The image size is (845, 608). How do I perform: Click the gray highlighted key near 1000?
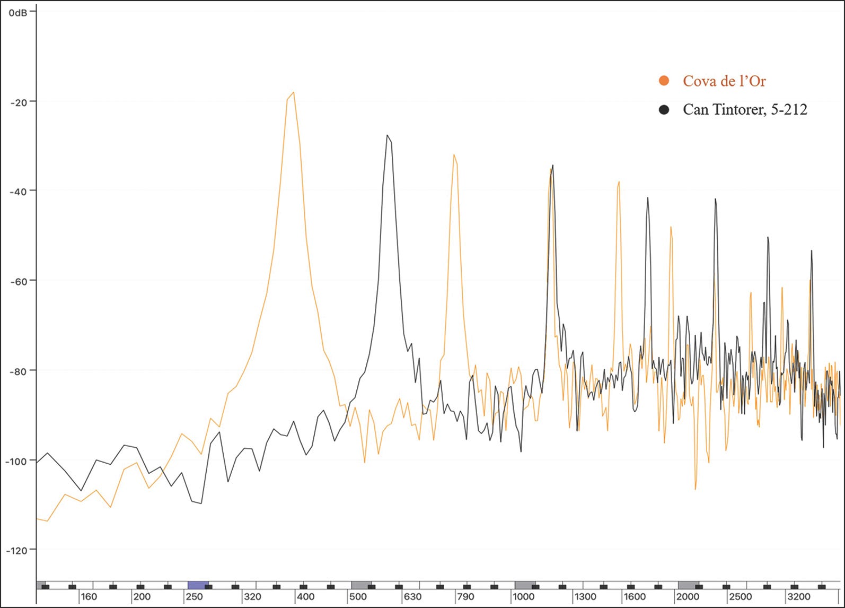[x=525, y=585]
